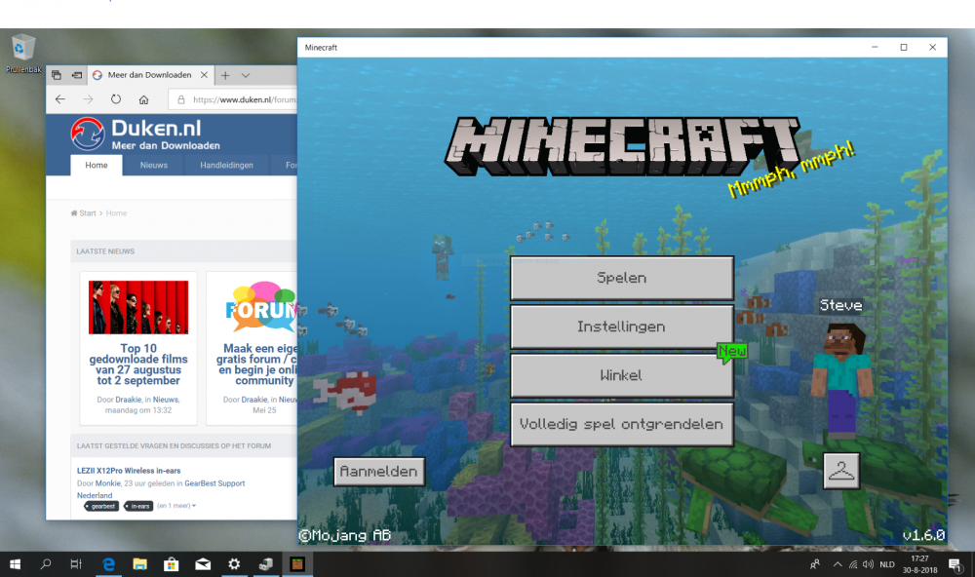The width and height of the screenshot is (975, 577).
Task: Open the tab list chevron beside new tab
Action: point(246,74)
